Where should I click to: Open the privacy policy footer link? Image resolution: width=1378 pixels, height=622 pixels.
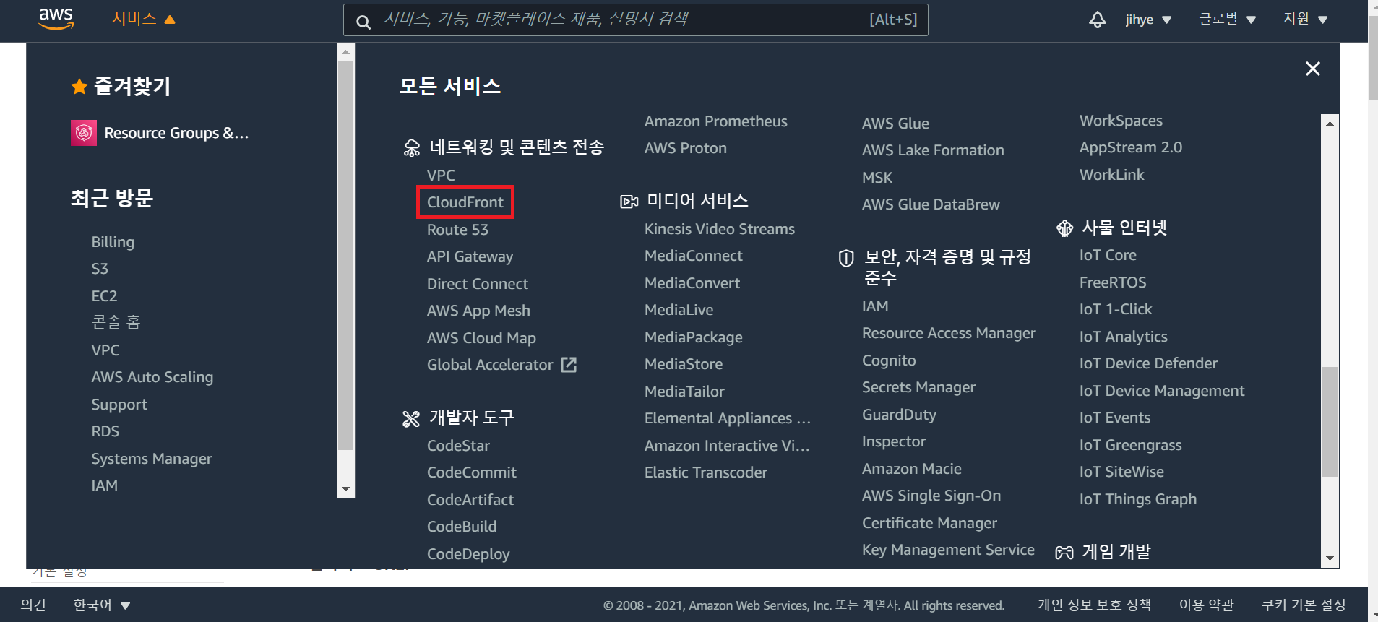tap(1094, 605)
